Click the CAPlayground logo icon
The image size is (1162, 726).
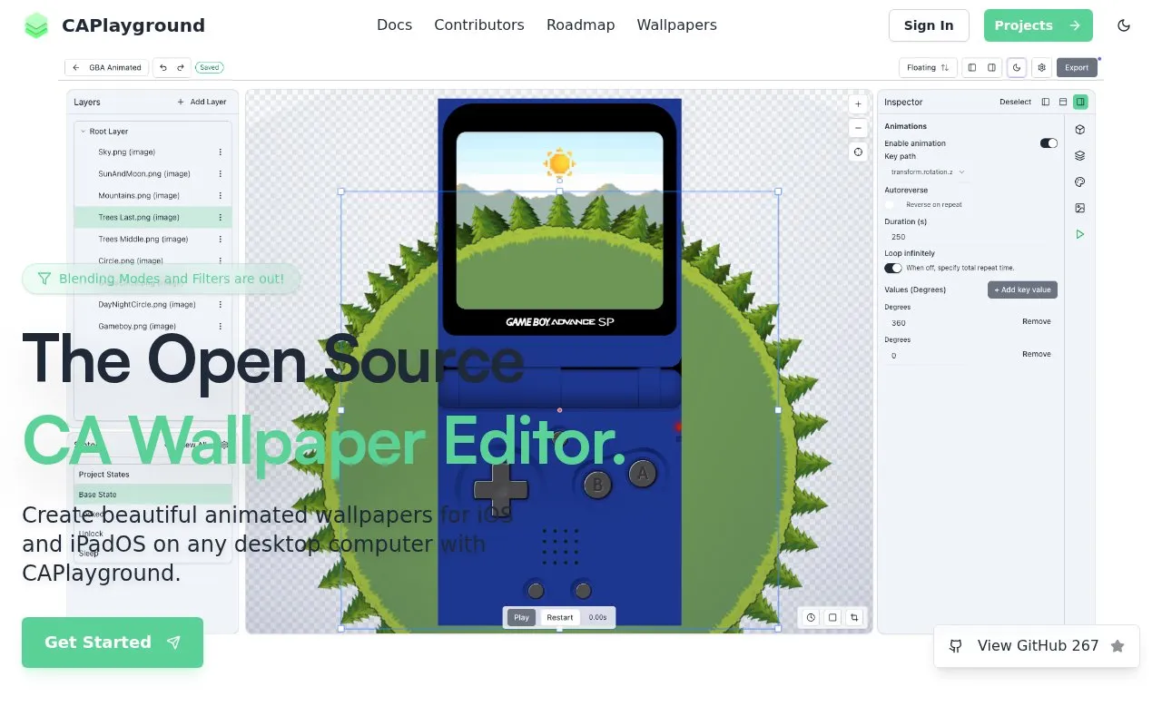36,25
